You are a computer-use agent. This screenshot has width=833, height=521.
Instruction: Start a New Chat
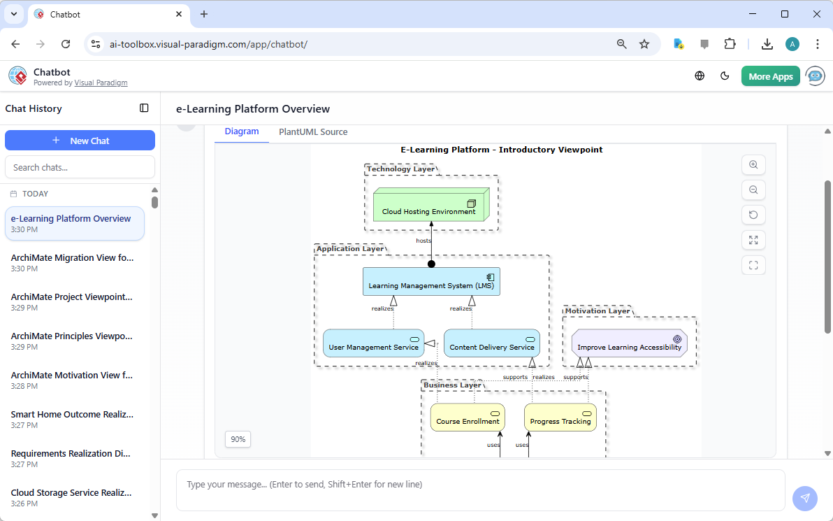coord(80,140)
